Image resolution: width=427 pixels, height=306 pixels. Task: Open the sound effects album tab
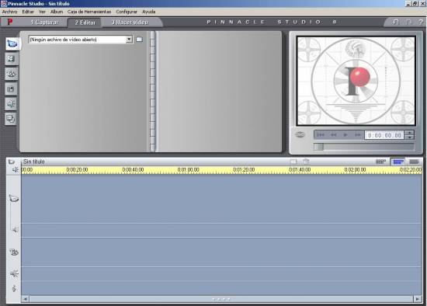point(11,104)
